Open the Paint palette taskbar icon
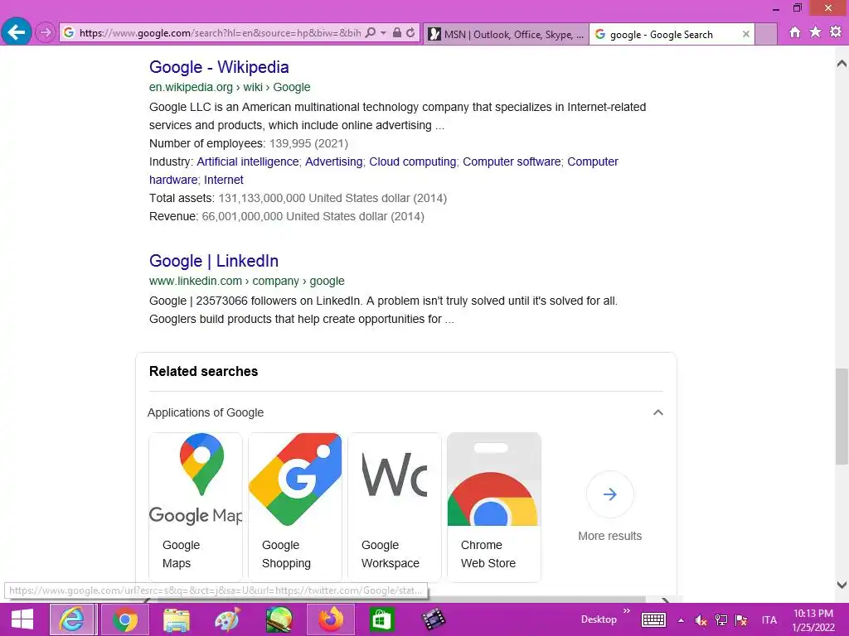 (227, 619)
